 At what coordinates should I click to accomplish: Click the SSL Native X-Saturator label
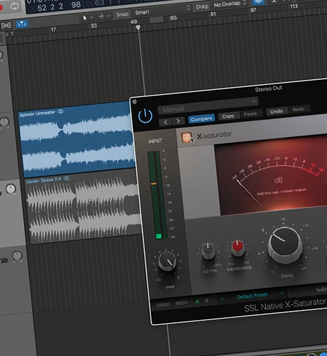click(x=285, y=305)
